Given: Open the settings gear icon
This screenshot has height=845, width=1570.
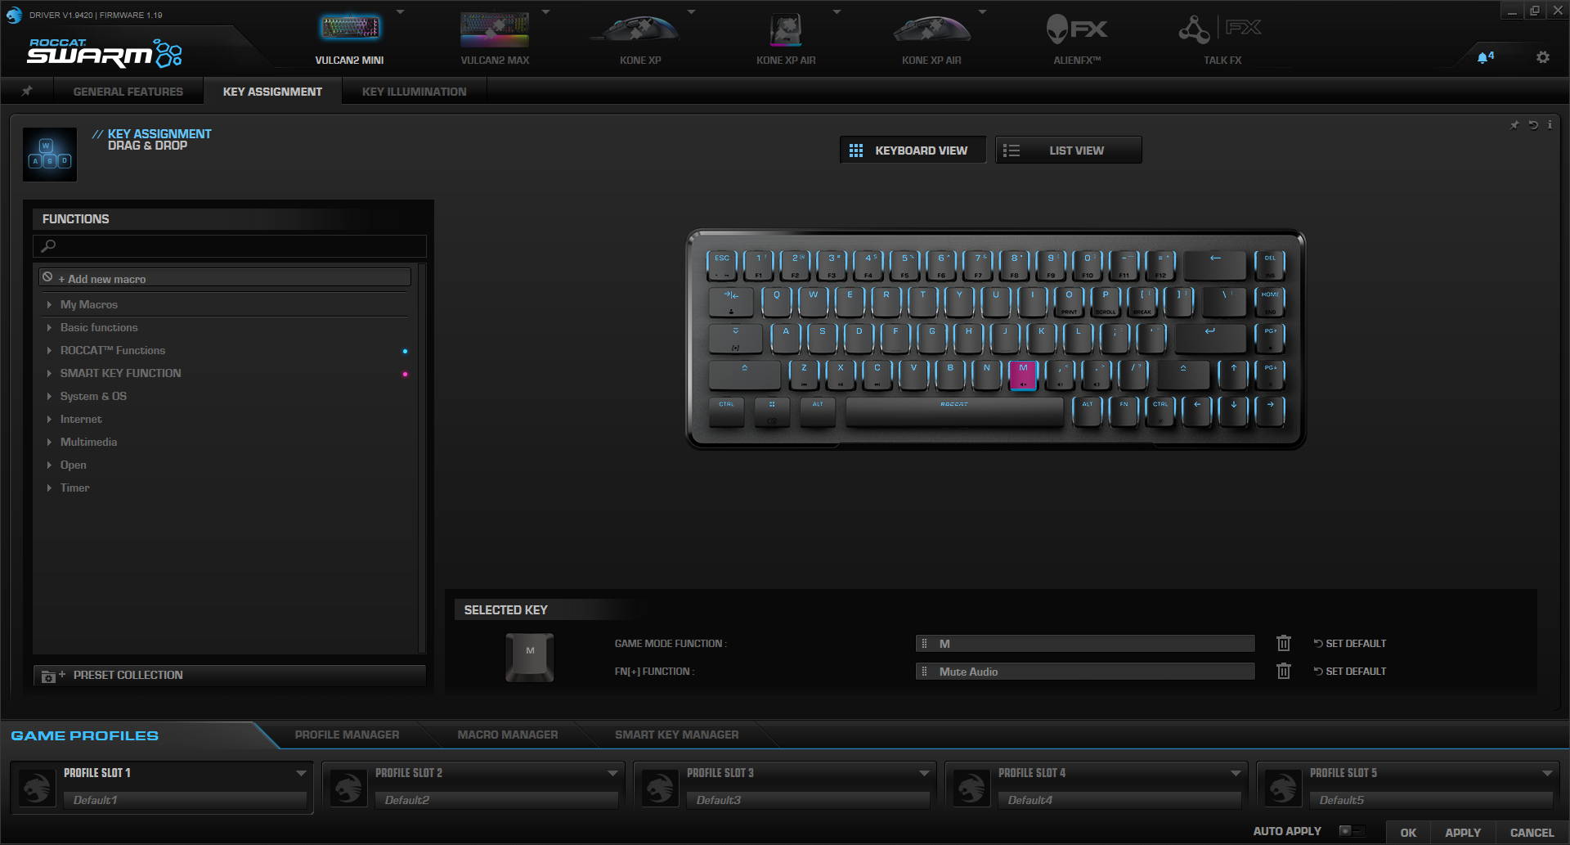Looking at the screenshot, I should (1543, 57).
